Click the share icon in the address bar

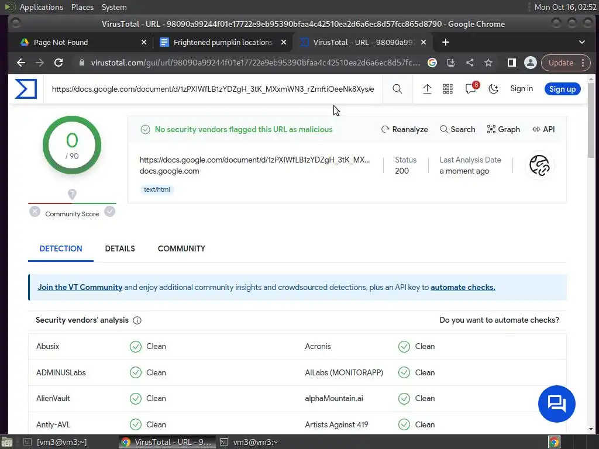(x=470, y=63)
